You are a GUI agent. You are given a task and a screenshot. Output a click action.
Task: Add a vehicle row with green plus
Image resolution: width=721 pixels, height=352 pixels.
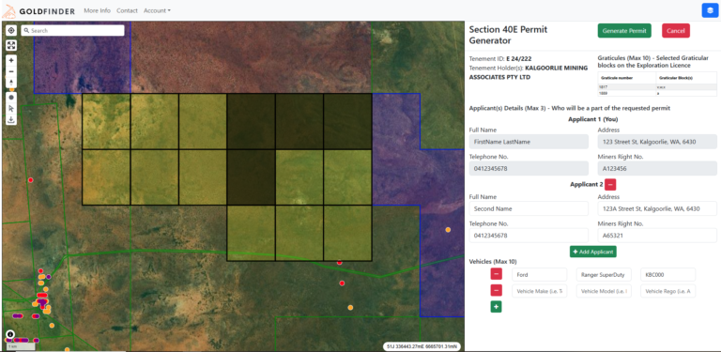(496, 307)
